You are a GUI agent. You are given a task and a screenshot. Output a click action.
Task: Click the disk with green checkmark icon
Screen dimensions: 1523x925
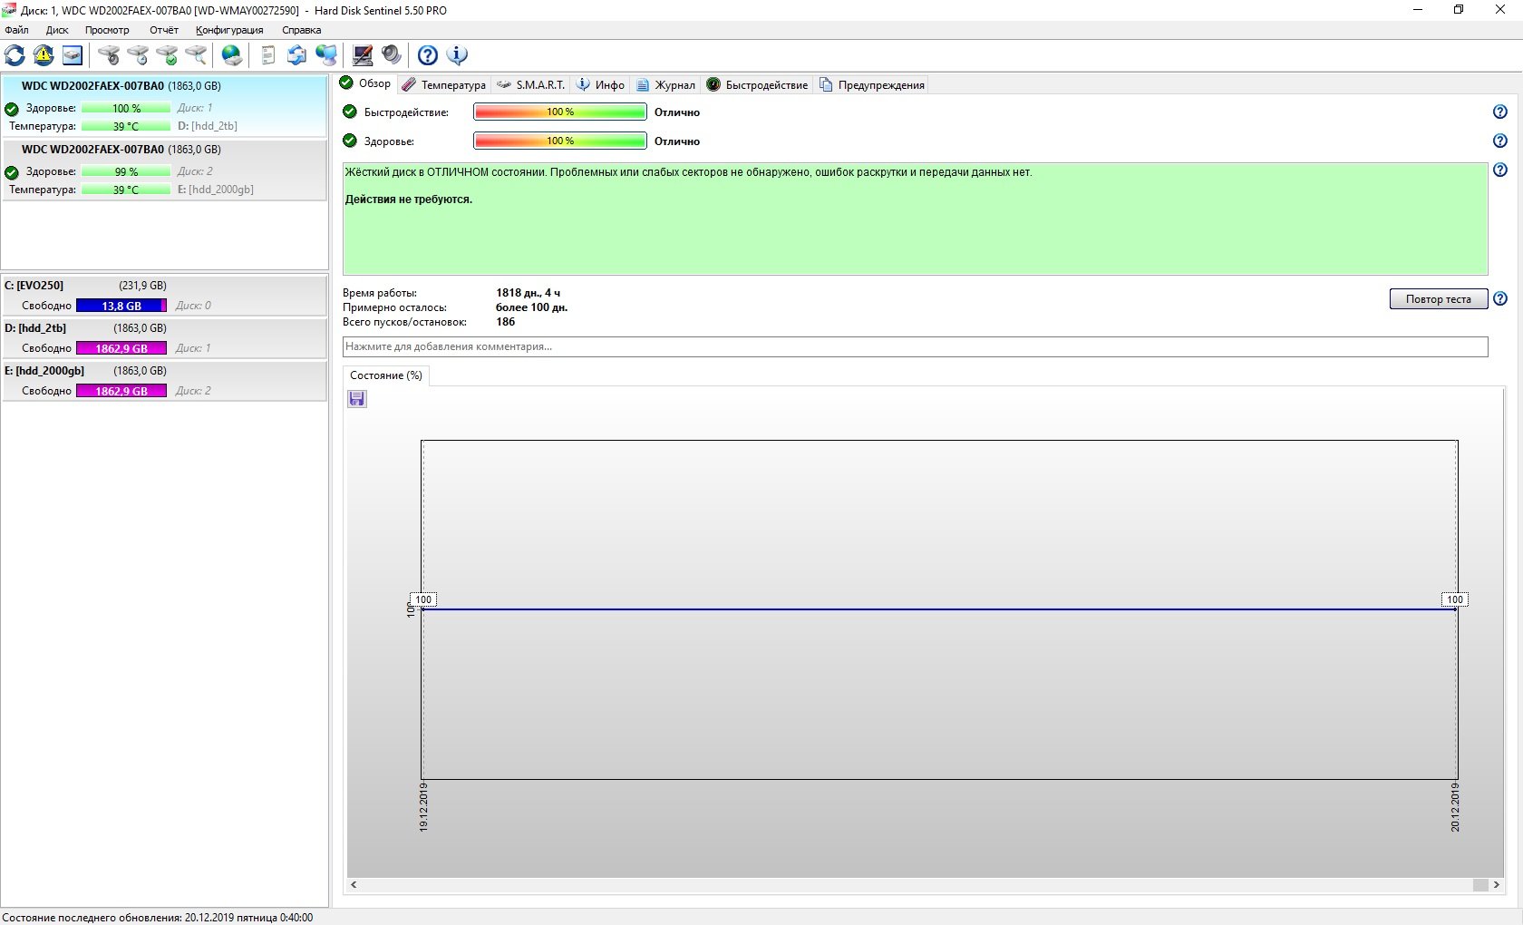point(167,55)
